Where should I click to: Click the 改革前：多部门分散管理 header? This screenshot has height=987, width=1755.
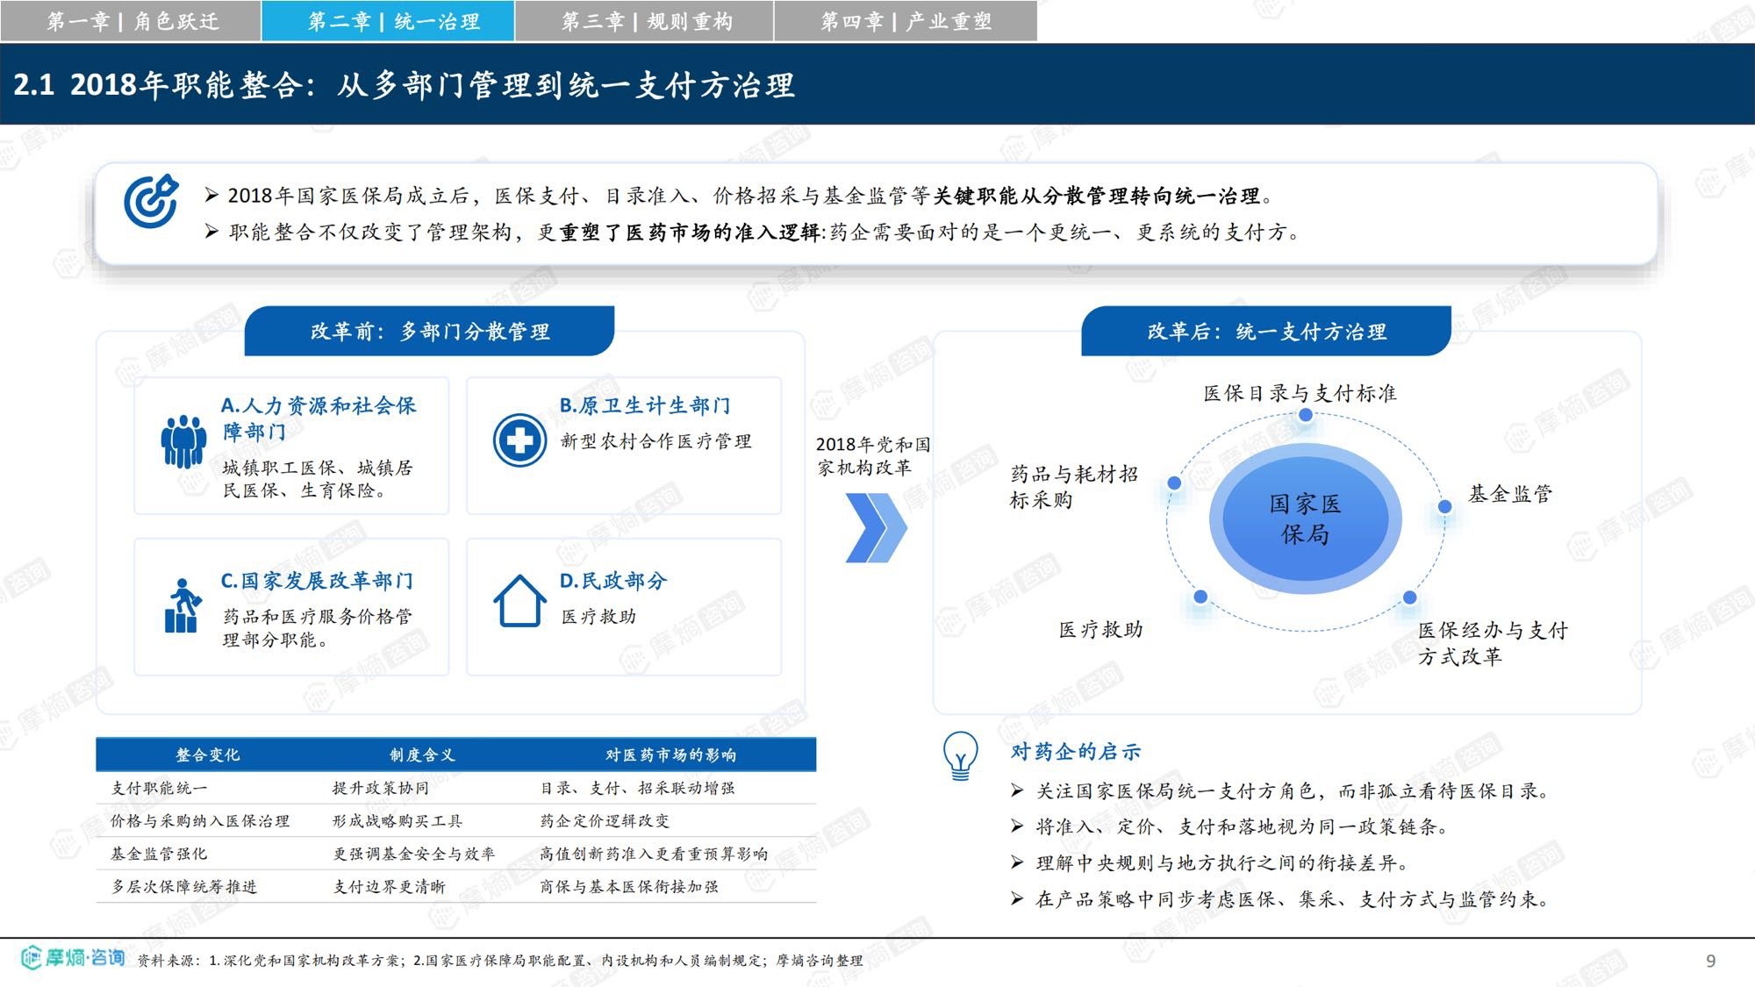pos(429,331)
